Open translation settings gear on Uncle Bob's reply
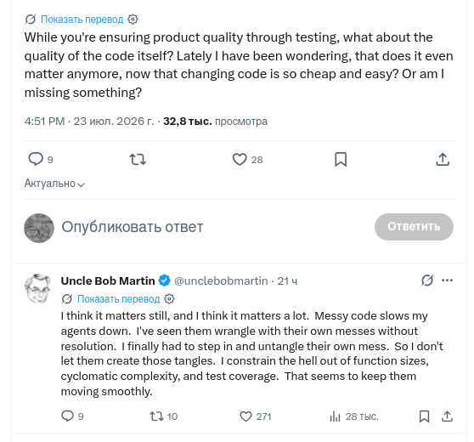Screen dimensions: 474x442 pos(169,299)
